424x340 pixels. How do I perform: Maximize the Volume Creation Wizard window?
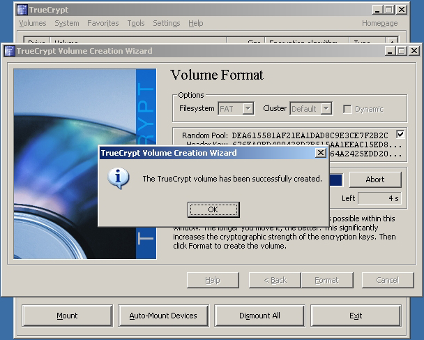point(402,51)
